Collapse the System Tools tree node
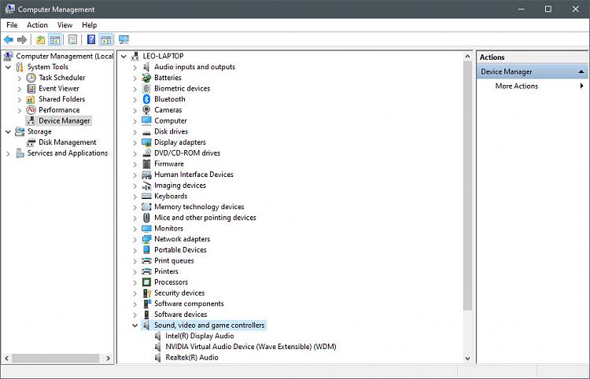This screenshot has width=590, height=379. (9, 68)
